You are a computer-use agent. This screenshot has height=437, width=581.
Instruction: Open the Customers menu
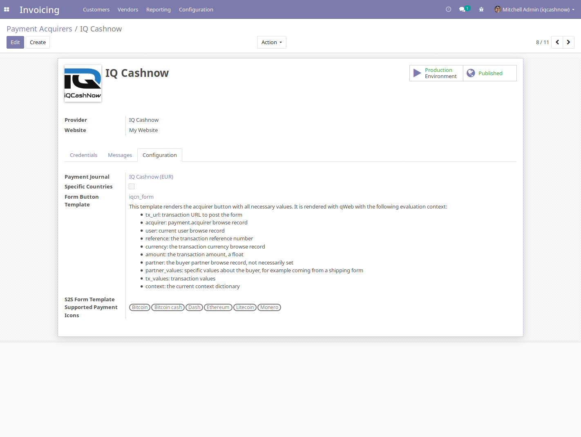pyautogui.click(x=96, y=9)
